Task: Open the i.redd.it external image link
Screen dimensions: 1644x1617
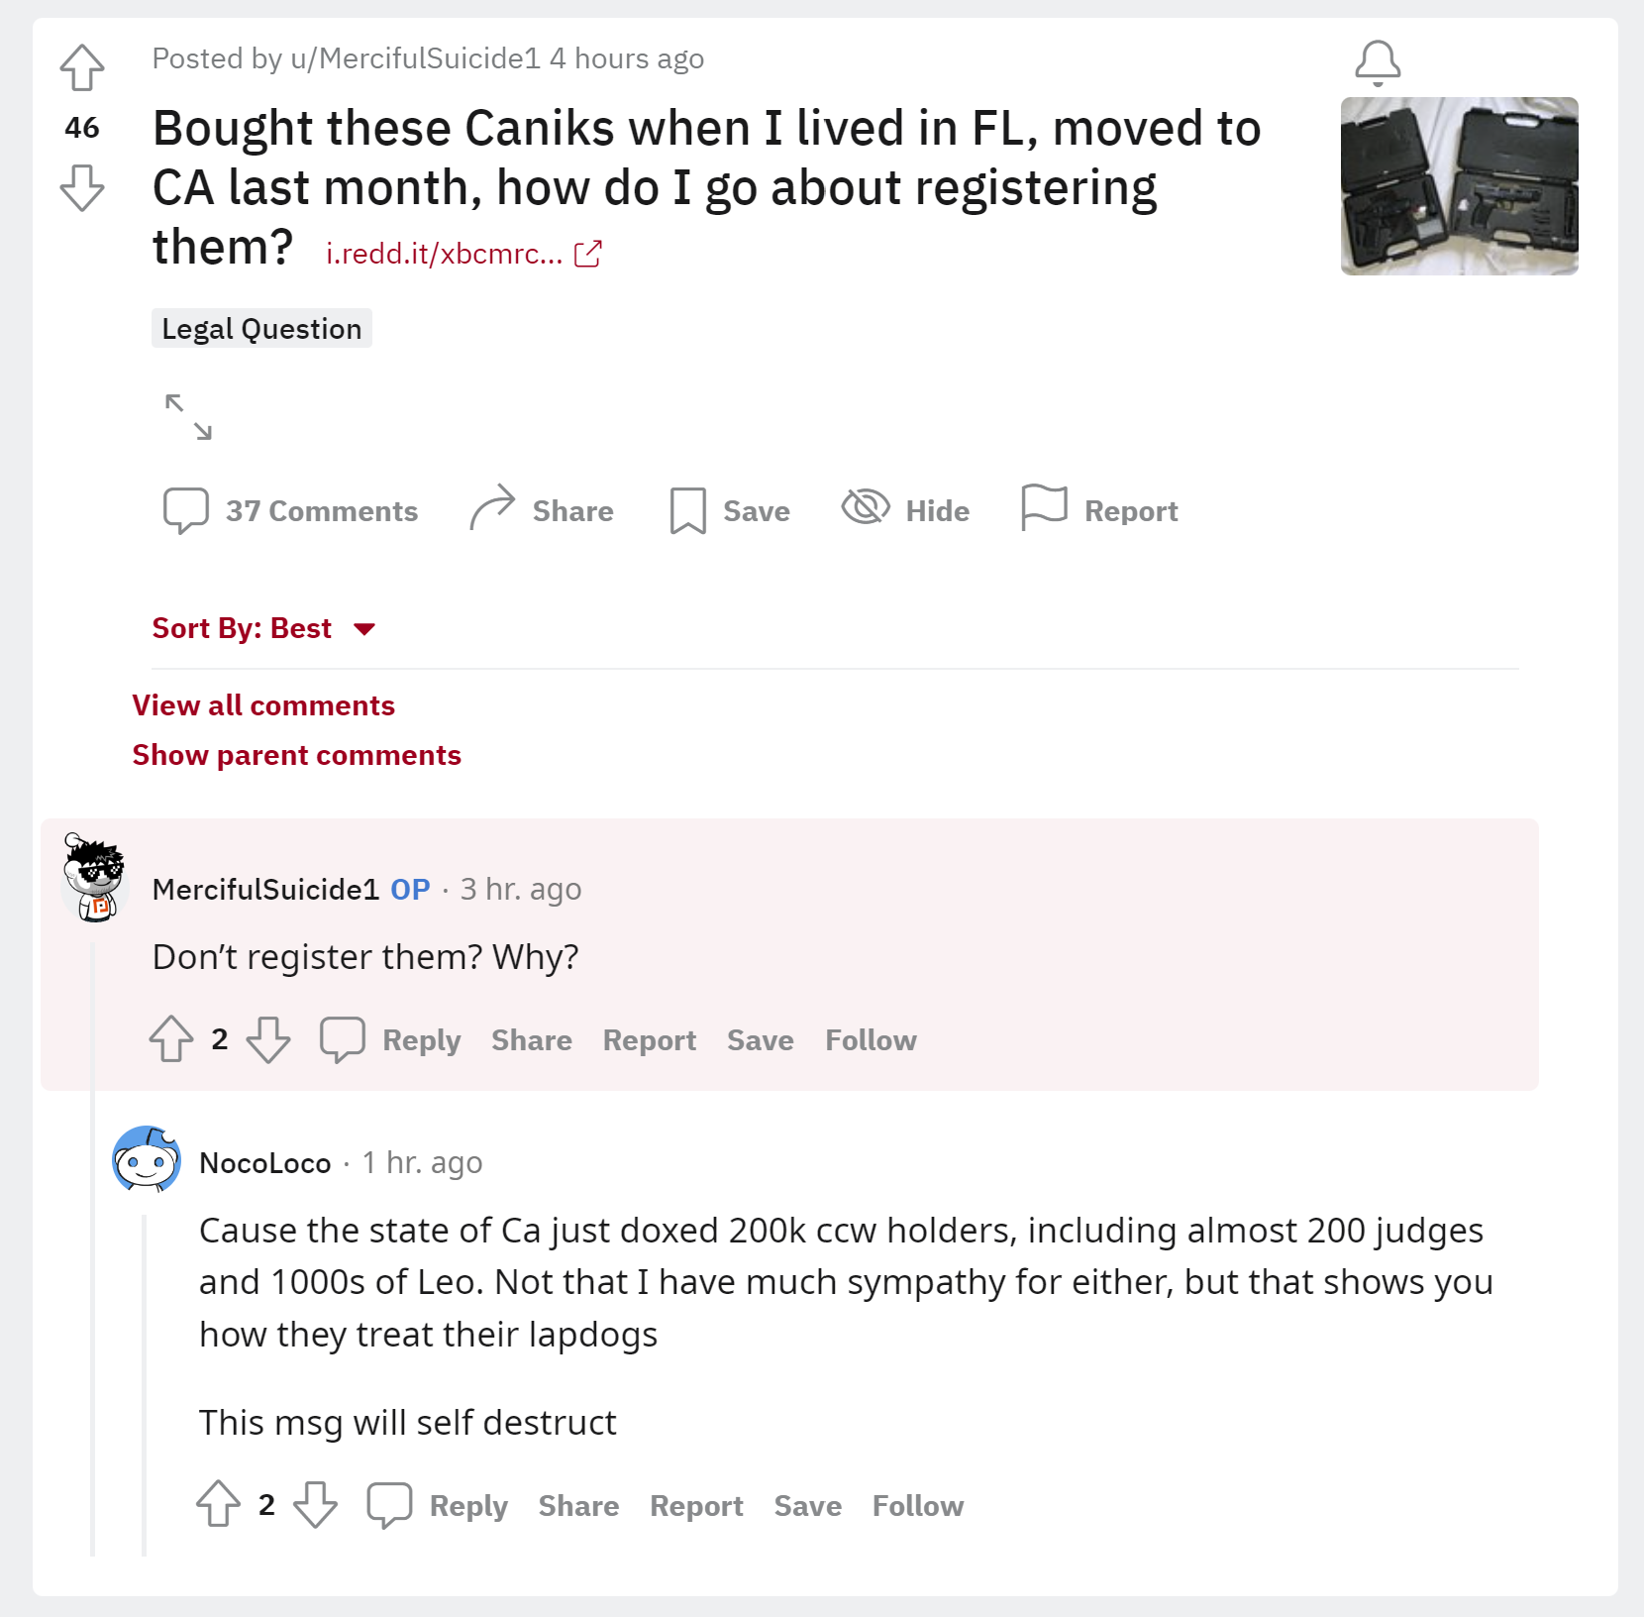Action: coord(463,254)
